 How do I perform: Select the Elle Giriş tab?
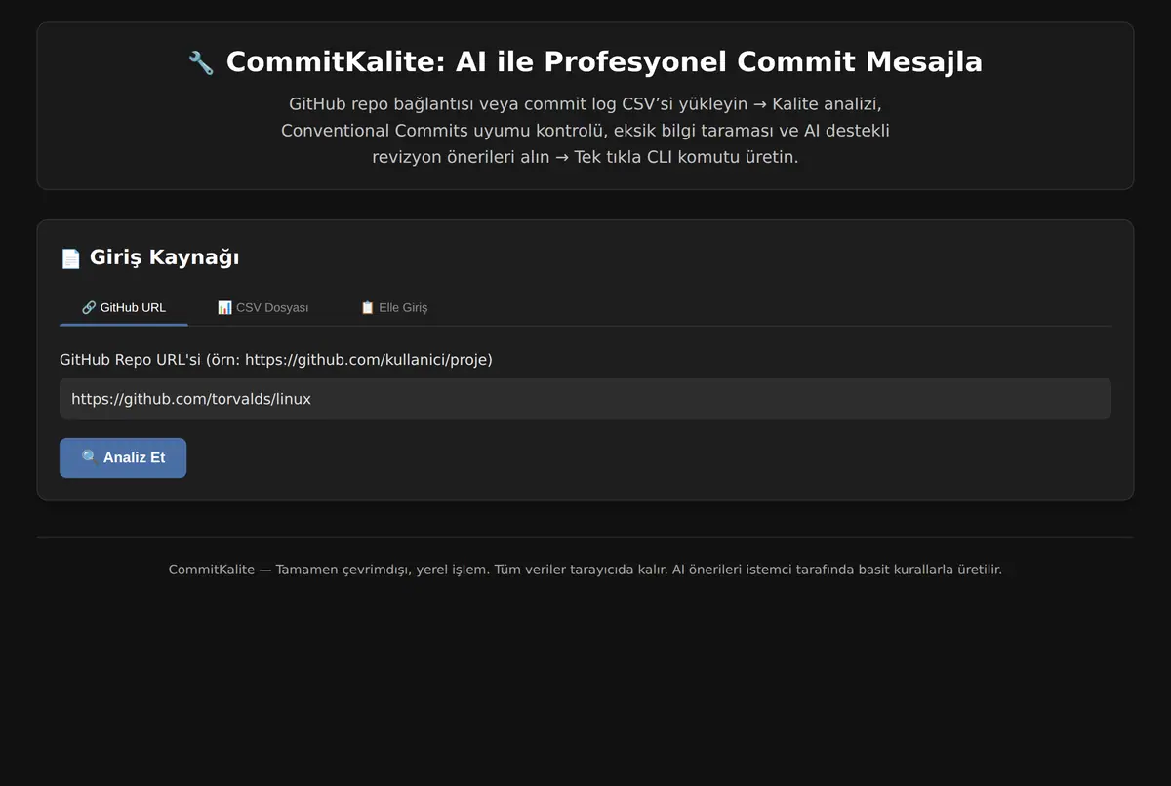tap(394, 307)
